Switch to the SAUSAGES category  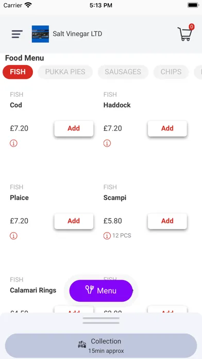123,72
